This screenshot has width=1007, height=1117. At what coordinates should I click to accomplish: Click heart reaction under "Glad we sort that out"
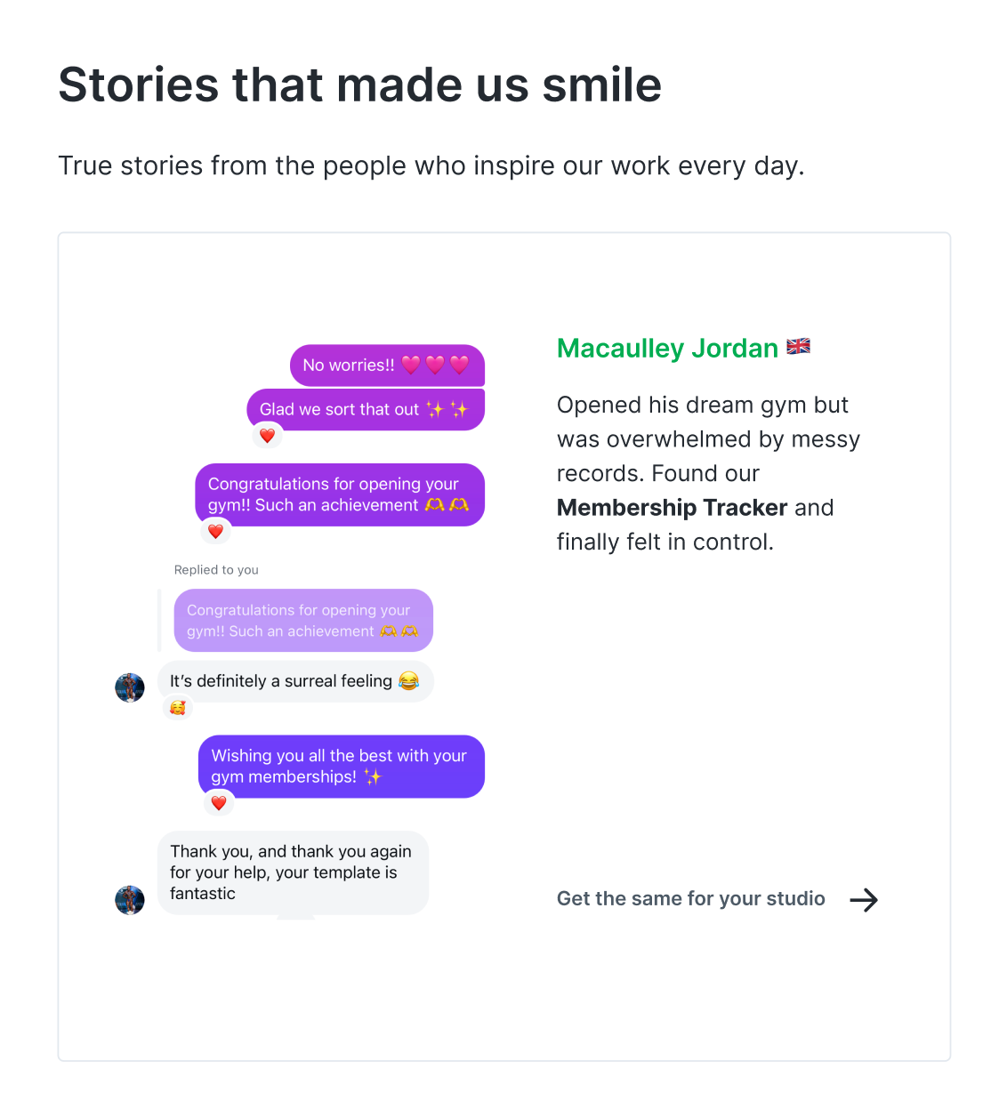click(x=267, y=436)
